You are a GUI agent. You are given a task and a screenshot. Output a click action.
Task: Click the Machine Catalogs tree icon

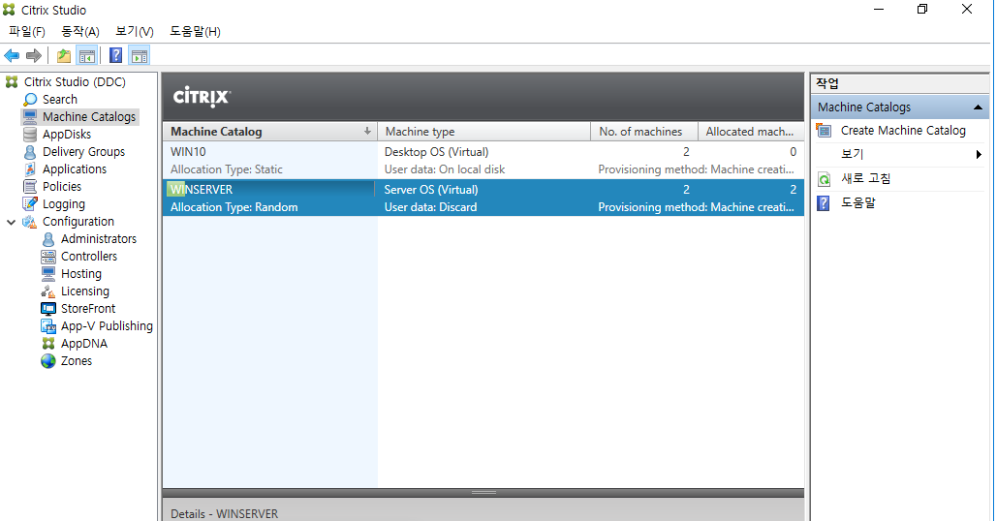point(30,117)
